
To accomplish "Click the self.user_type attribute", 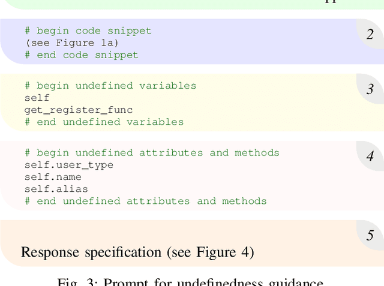I will click(x=69, y=165).
